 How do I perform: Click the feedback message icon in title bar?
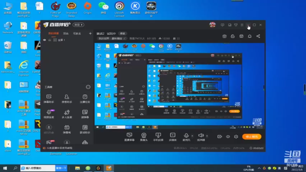pyautogui.click(x=223, y=25)
